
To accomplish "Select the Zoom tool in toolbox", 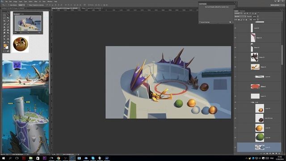I will coord(8,42).
